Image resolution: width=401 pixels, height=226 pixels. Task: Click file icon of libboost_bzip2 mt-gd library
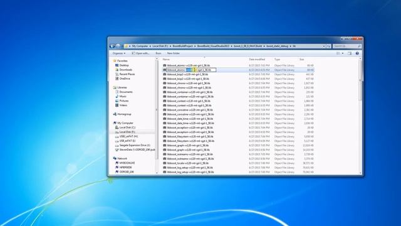(x=165, y=74)
